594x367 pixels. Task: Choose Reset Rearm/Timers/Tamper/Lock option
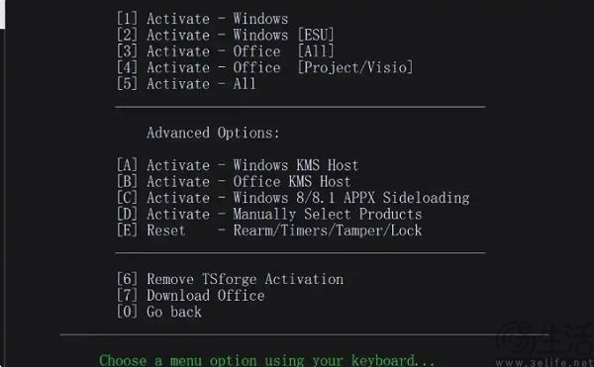point(269,230)
